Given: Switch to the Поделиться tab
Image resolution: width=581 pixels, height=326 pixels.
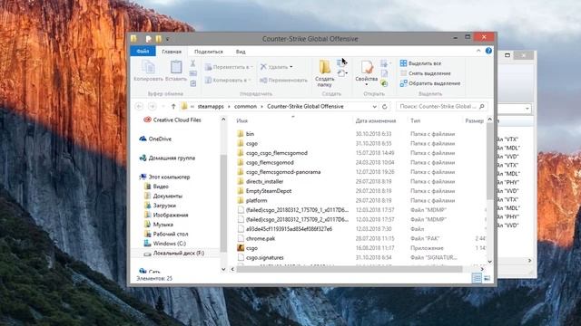Looking at the screenshot, I should click(209, 52).
